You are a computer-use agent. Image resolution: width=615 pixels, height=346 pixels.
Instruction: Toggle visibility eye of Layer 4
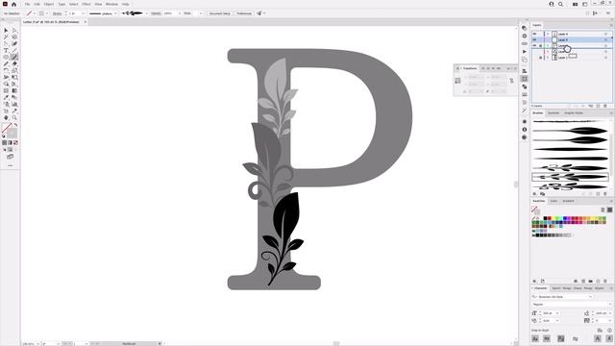(x=534, y=35)
